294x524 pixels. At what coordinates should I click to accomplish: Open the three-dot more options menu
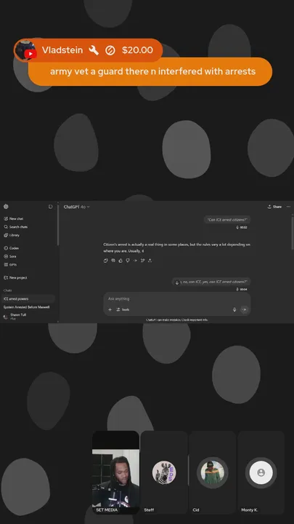point(288,207)
